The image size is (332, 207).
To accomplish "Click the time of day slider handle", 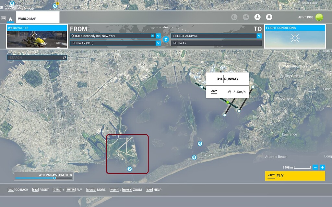I will [54, 178].
